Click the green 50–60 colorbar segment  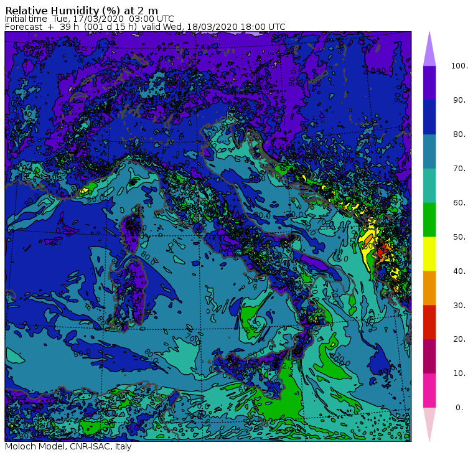click(429, 220)
